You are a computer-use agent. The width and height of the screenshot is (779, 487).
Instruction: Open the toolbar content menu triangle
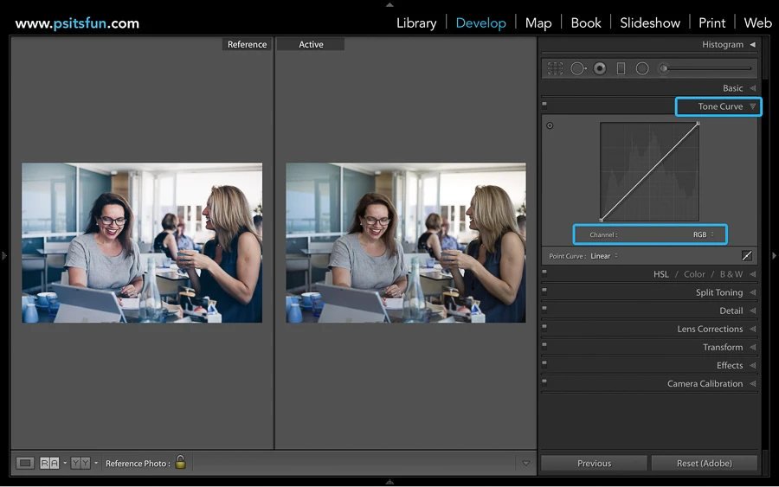pyautogui.click(x=525, y=463)
